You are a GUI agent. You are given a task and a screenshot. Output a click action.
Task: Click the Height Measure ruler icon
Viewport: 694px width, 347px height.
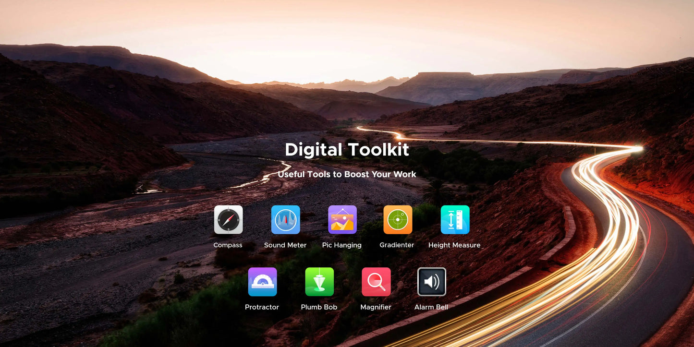455,220
